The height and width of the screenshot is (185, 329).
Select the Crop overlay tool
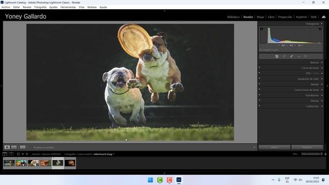click(x=284, y=56)
